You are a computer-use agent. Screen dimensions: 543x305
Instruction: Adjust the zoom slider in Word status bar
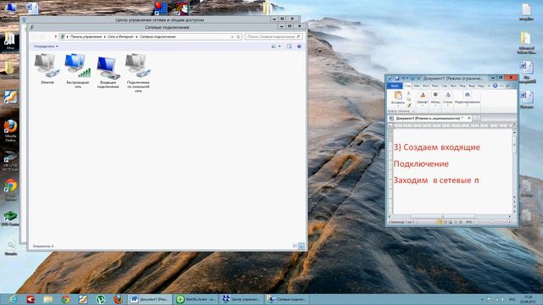pos(492,222)
